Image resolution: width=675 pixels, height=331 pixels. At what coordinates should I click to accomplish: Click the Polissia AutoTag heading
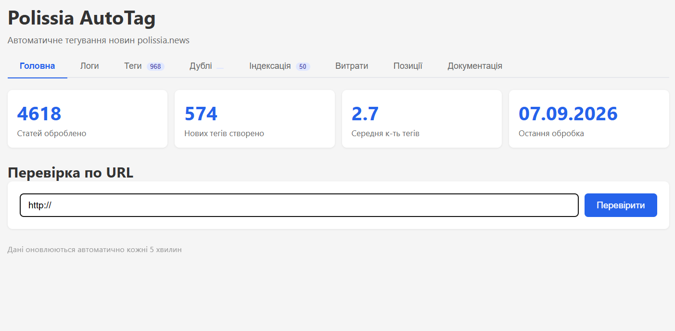click(x=82, y=18)
